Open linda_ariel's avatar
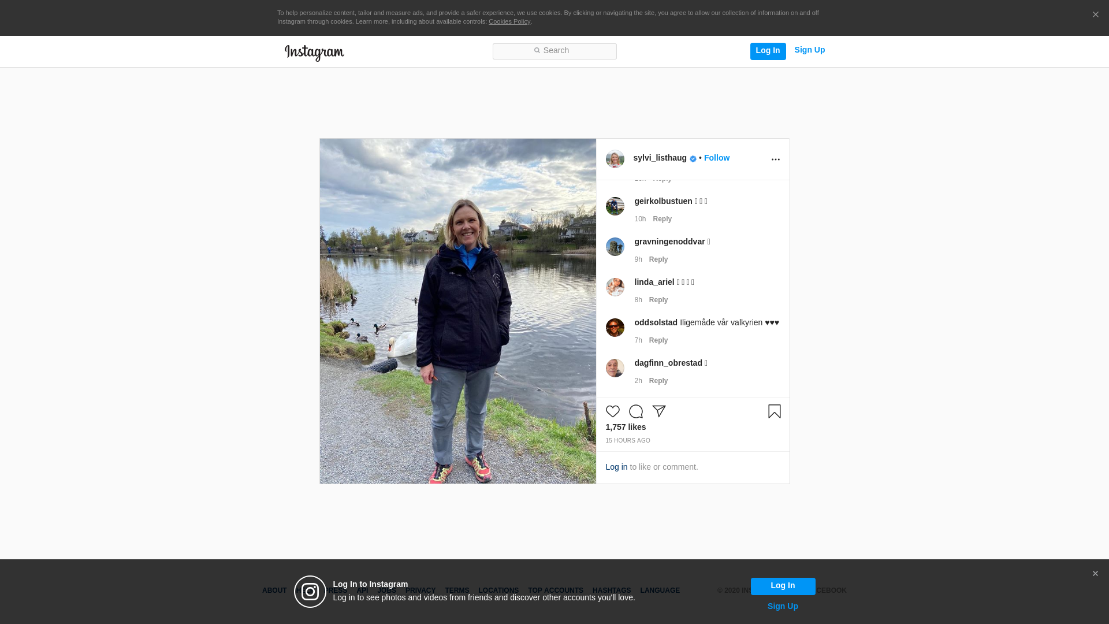The width and height of the screenshot is (1109, 624). (615, 287)
